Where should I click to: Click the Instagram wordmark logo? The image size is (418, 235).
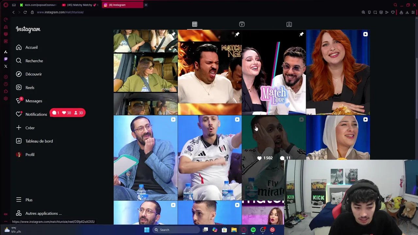[x=28, y=29]
